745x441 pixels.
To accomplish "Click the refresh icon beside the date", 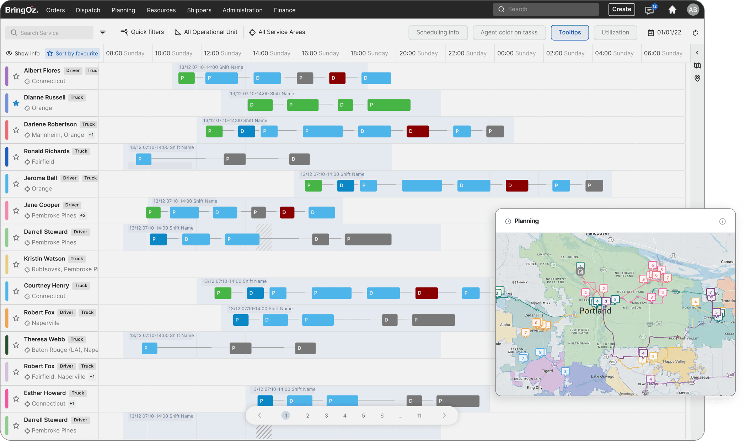I will [x=696, y=33].
